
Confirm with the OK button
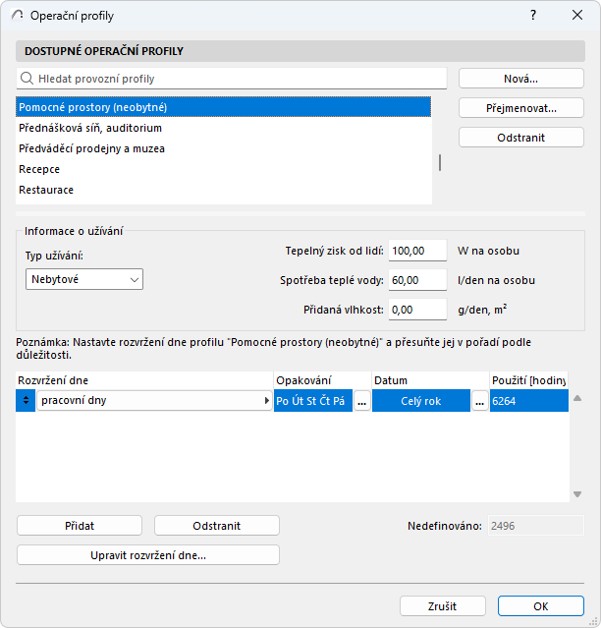[x=541, y=606]
